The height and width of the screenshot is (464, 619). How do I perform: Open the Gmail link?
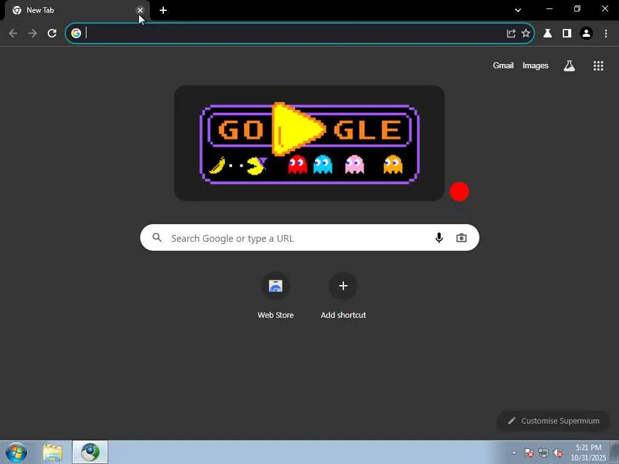click(x=503, y=65)
